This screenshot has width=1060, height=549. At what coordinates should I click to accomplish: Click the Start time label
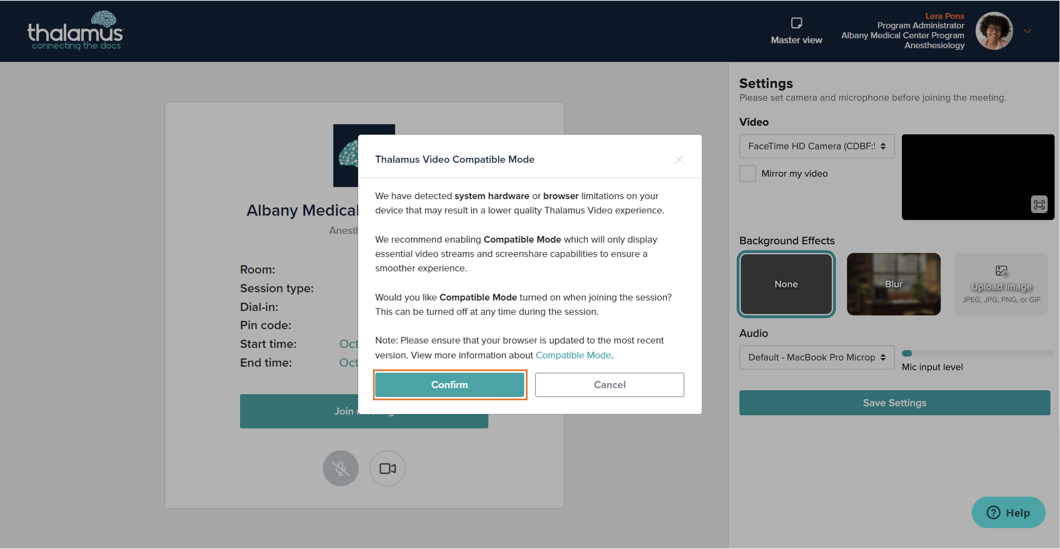point(268,344)
